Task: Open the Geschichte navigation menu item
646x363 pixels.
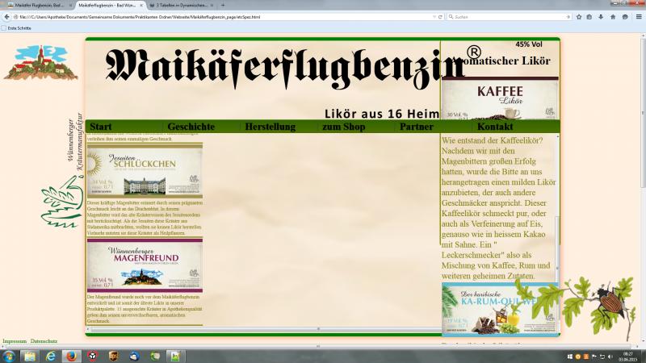Action: [191, 127]
